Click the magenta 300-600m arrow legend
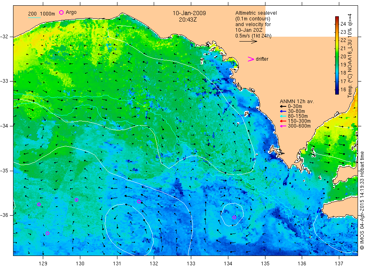The height and width of the screenshot is (269, 367). coord(283,126)
